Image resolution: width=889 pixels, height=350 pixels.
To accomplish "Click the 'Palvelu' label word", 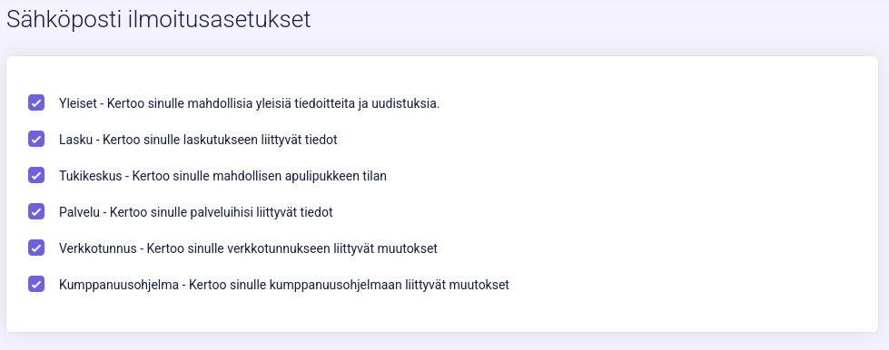I will coord(79,212).
